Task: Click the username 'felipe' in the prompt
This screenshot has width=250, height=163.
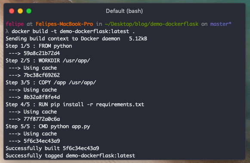Action: tap(15, 24)
